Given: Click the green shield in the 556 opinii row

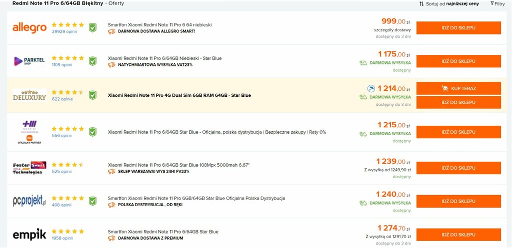Looking at the screenshot, I should point(92,132).
